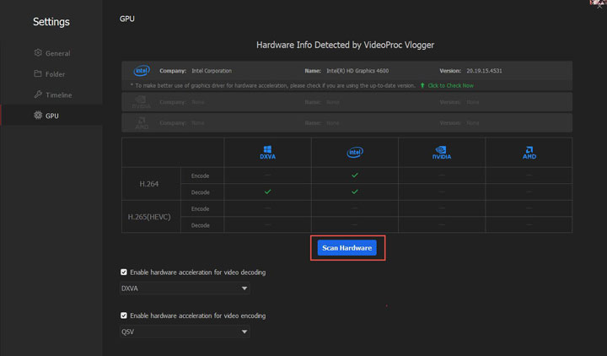Switch to the General settings tab
Viewport: 607px width, 356px height.
pyautogui.click(x=57, y=53)
